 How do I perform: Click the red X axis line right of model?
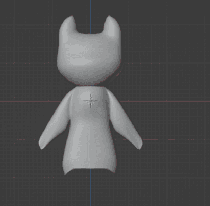click(165, 101)
